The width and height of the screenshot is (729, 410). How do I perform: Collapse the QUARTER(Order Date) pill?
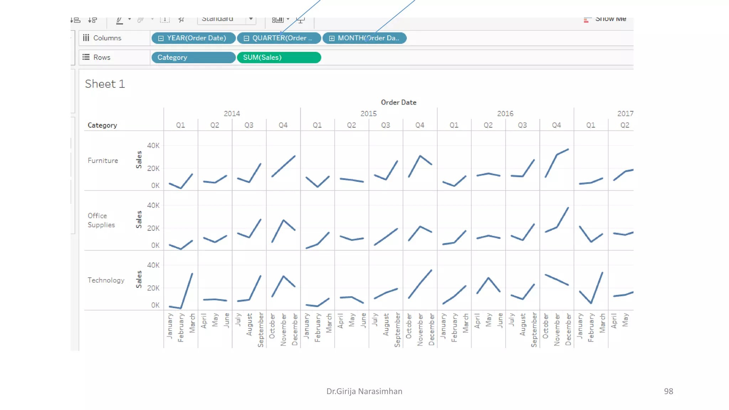(x=246, y=38)
